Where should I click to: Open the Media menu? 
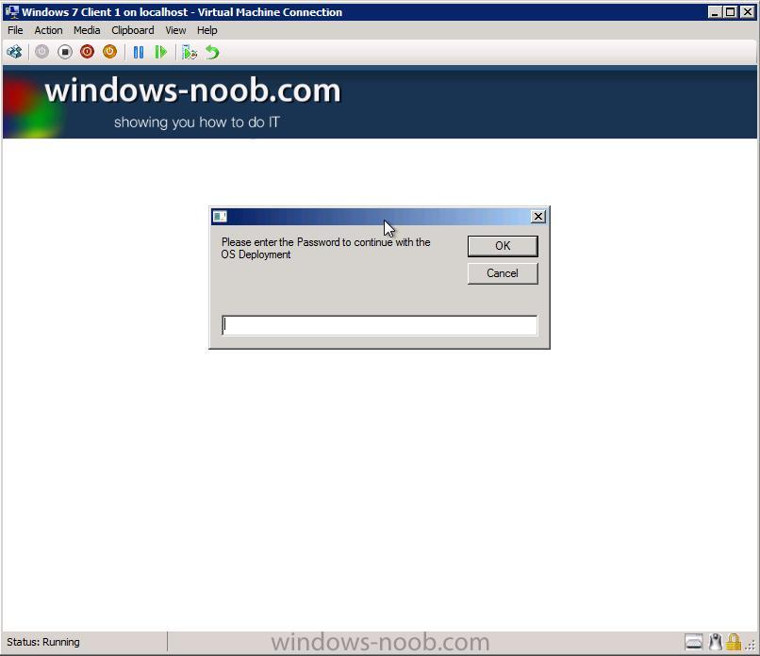click(x=87, y=30)
